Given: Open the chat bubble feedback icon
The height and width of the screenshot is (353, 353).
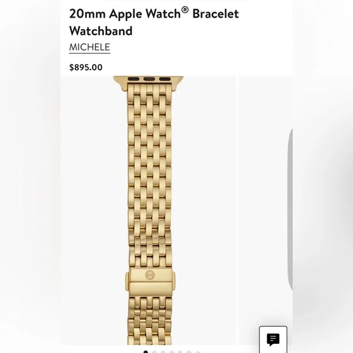Looking at the screenshot, I should [273, 339].
